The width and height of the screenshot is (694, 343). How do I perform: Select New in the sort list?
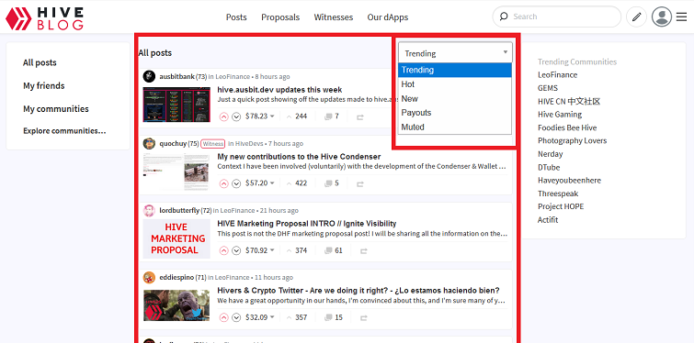[x=455, y=98]
